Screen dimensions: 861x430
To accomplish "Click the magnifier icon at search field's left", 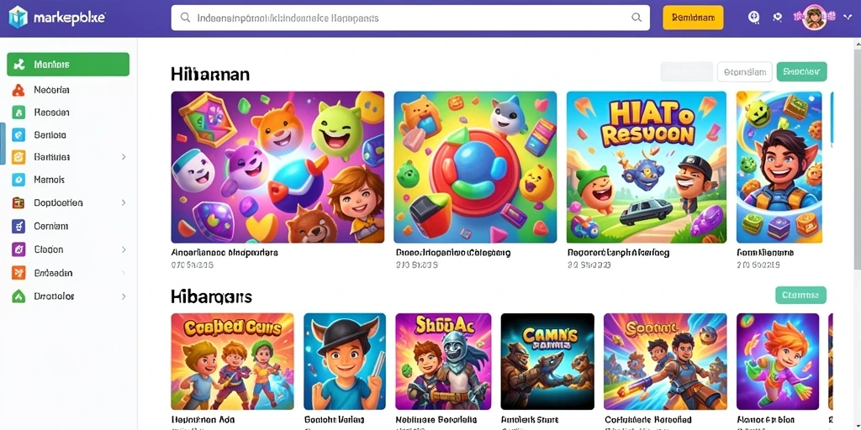I will tap(186, 18).
